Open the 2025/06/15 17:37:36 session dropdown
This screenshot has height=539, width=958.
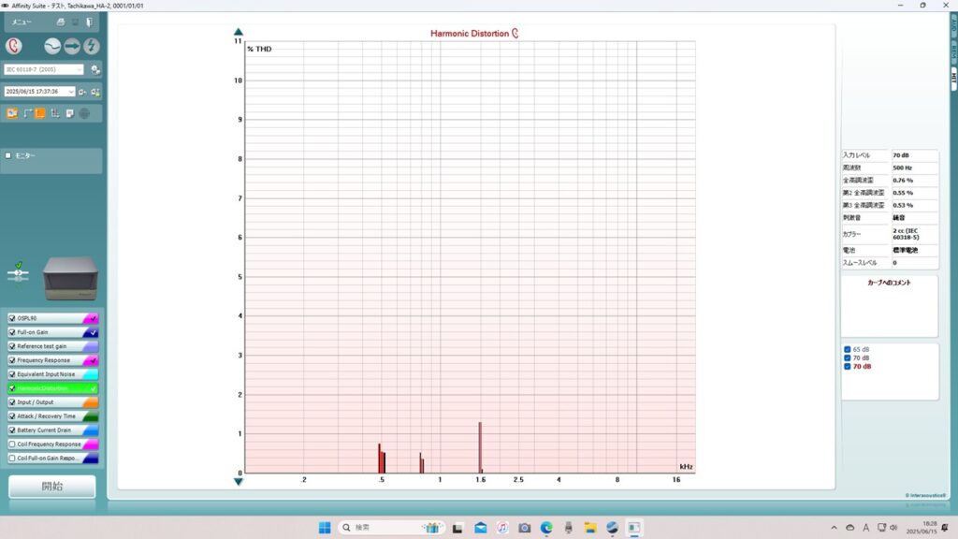click(39, 92)
